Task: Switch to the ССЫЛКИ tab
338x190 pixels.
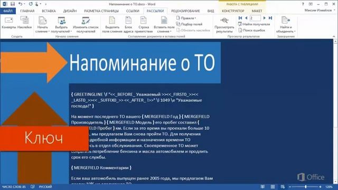Action: click(x=133, y=11)
